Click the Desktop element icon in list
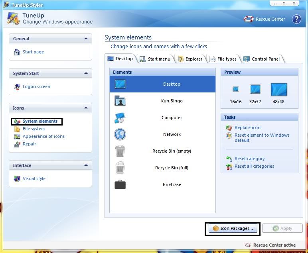308x253 pixels. coord(120,84)
